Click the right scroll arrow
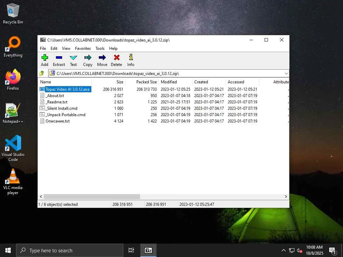Viewport: 343px width, 257px height. (286, 196)
